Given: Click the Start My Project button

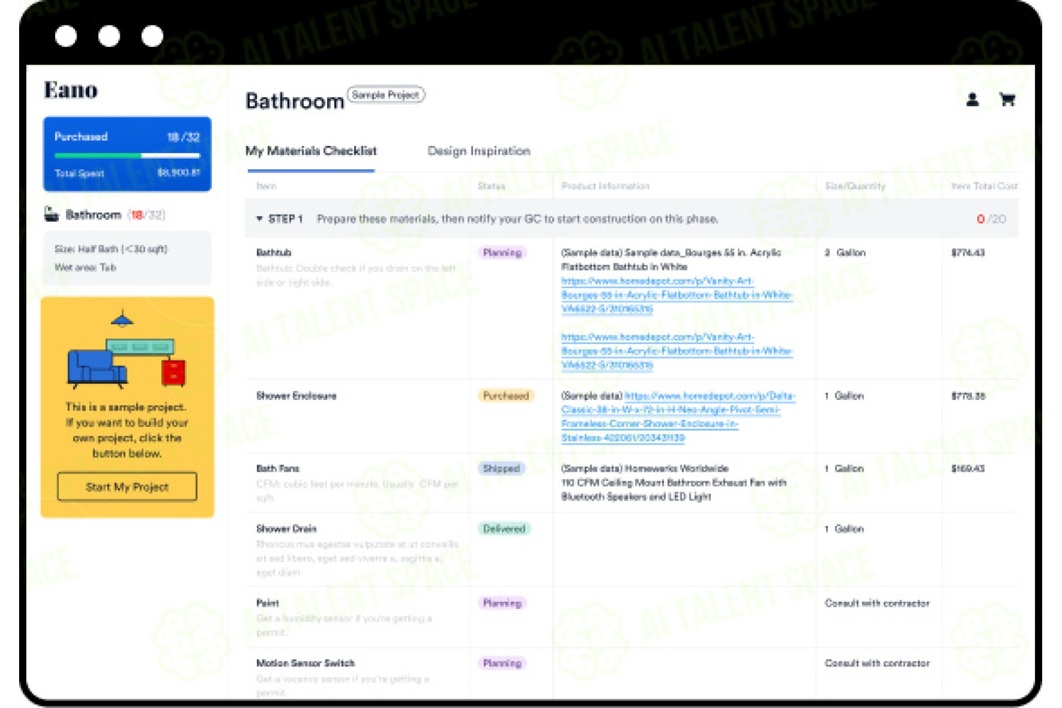Looking at the screenshot, I should click(127, 486).
